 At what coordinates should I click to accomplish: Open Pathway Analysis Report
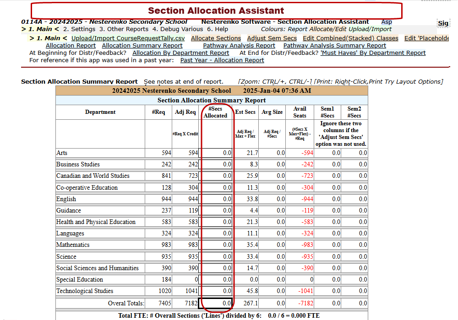pyautogui.click(x=239, y=46)
